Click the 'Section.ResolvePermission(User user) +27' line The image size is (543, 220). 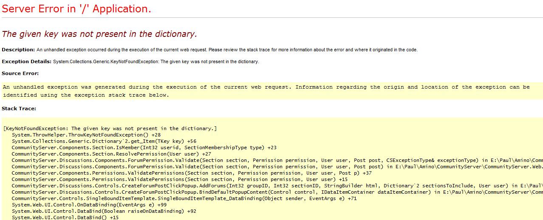click(111, 154)
